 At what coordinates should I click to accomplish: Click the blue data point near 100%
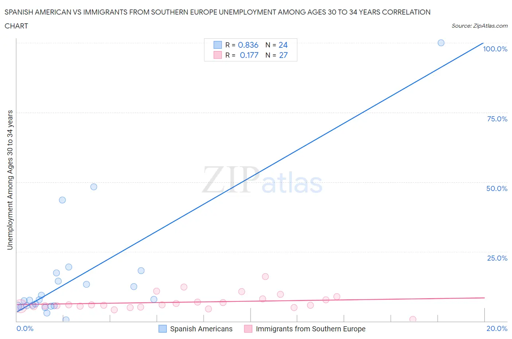(x=441, y=43)
